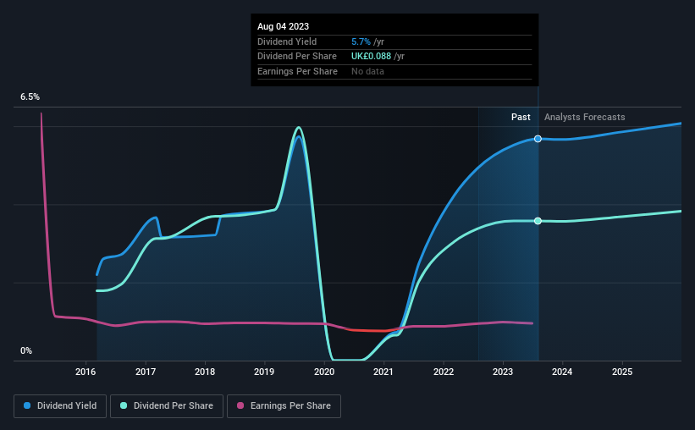
Task: Click the 2018 x-axis label
Action: point(205,372)
